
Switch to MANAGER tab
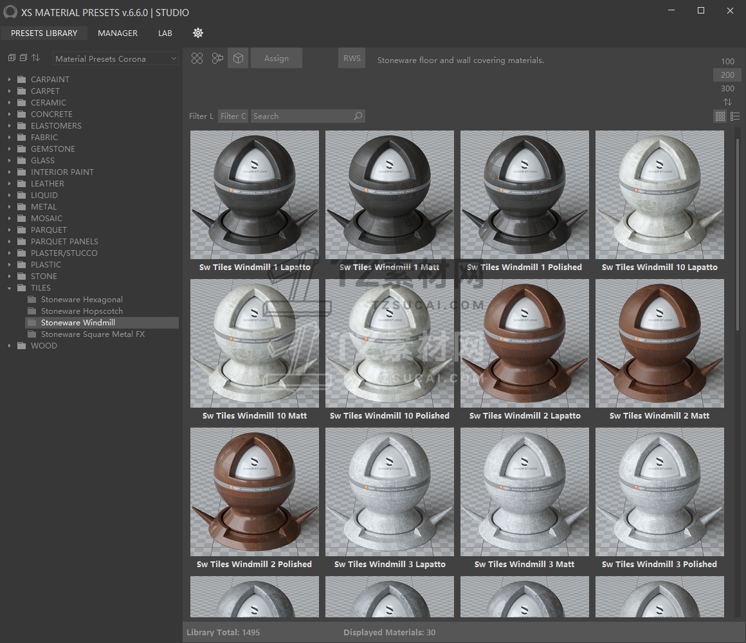[118, 33]
